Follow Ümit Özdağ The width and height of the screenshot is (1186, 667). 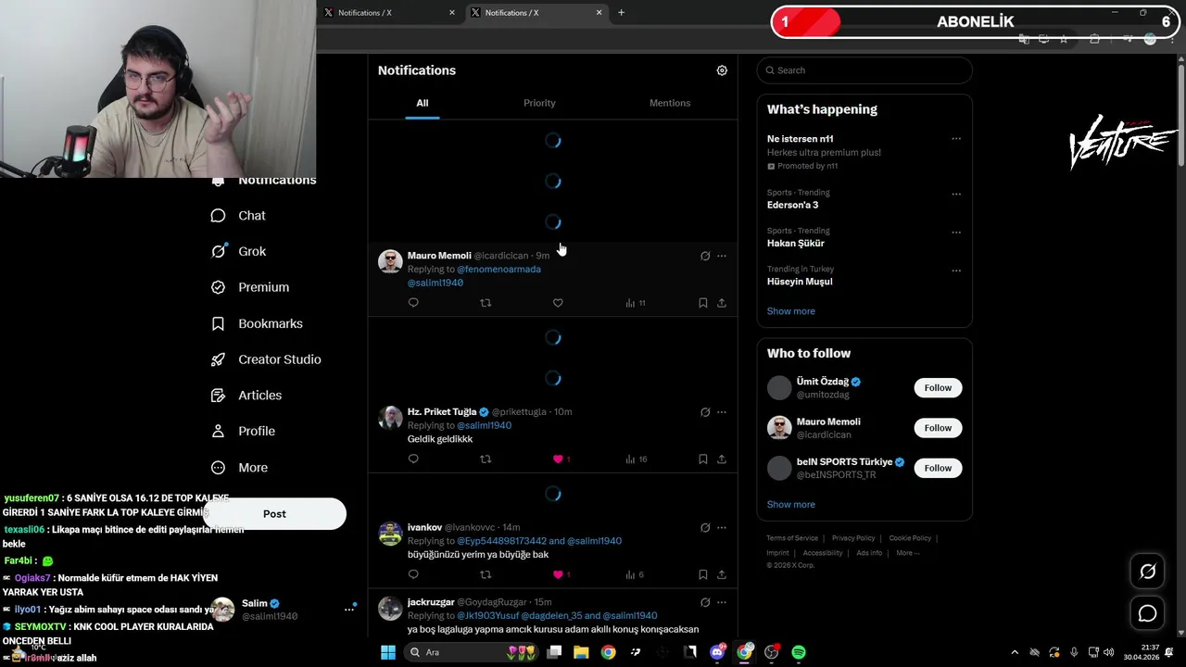click(x=938, y=388)
